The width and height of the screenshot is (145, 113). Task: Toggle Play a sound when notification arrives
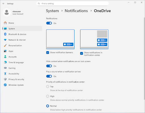49,76
